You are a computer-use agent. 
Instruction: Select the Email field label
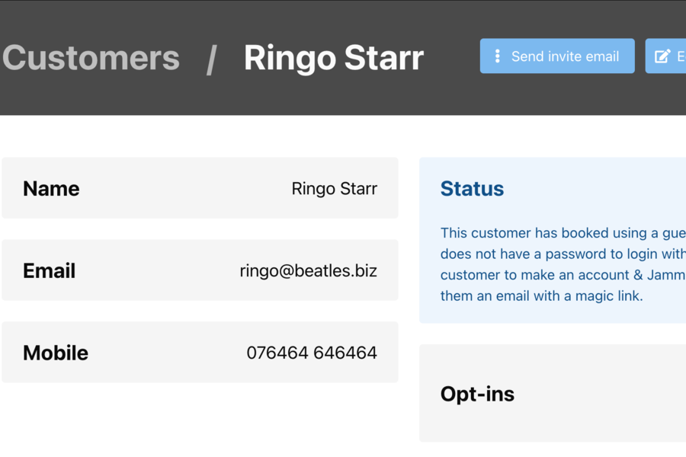pyautogui.click(x=49, y=270)
